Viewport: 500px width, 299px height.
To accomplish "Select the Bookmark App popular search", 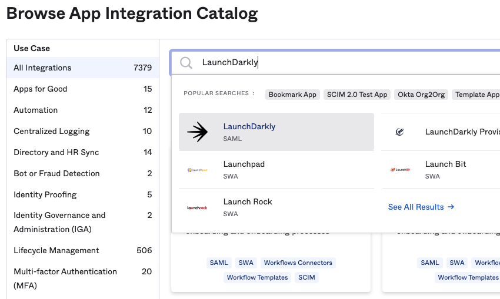I will [x=292, y=95].
